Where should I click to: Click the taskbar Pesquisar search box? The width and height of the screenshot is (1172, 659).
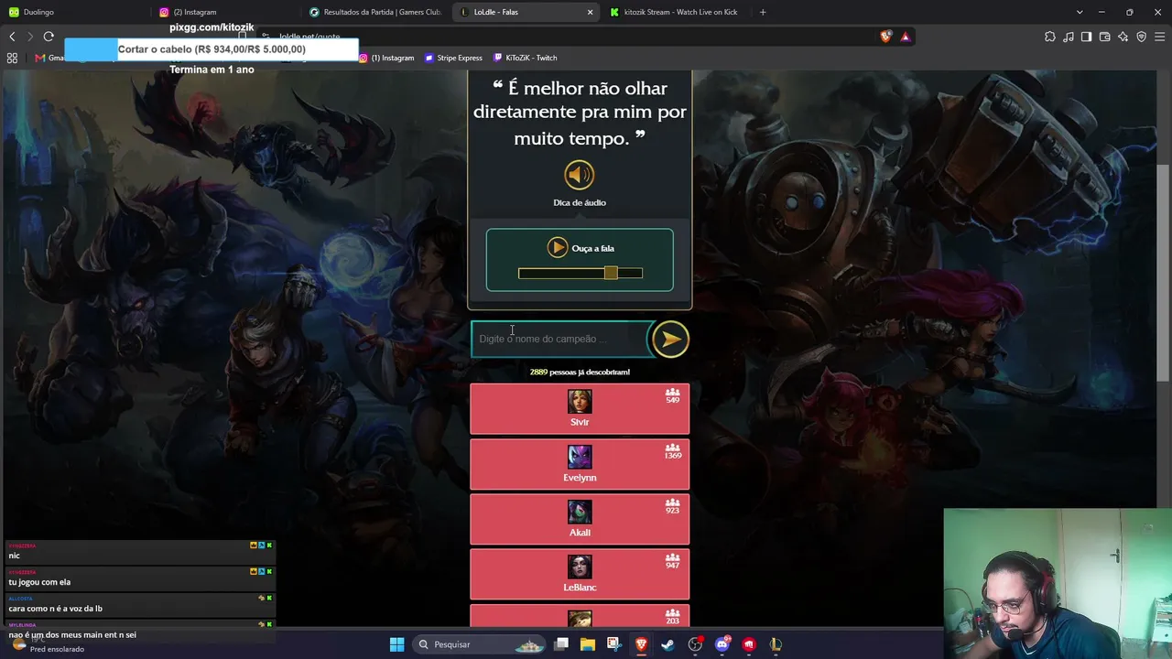pos(480,644)
